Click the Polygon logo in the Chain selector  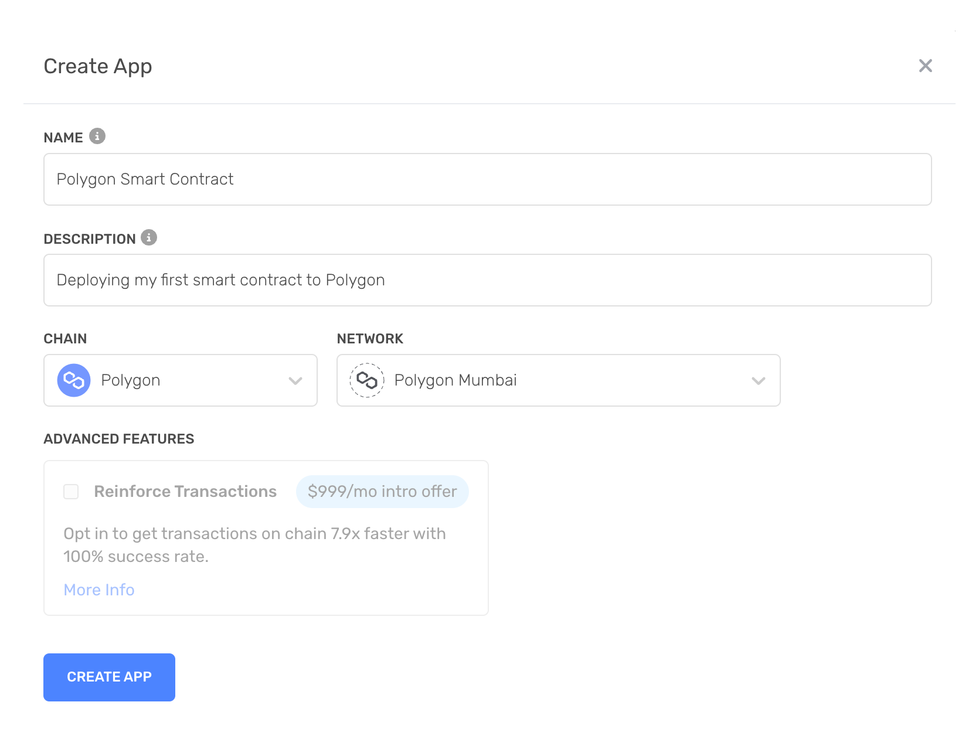pyautogui.click(x=73, y=380)
